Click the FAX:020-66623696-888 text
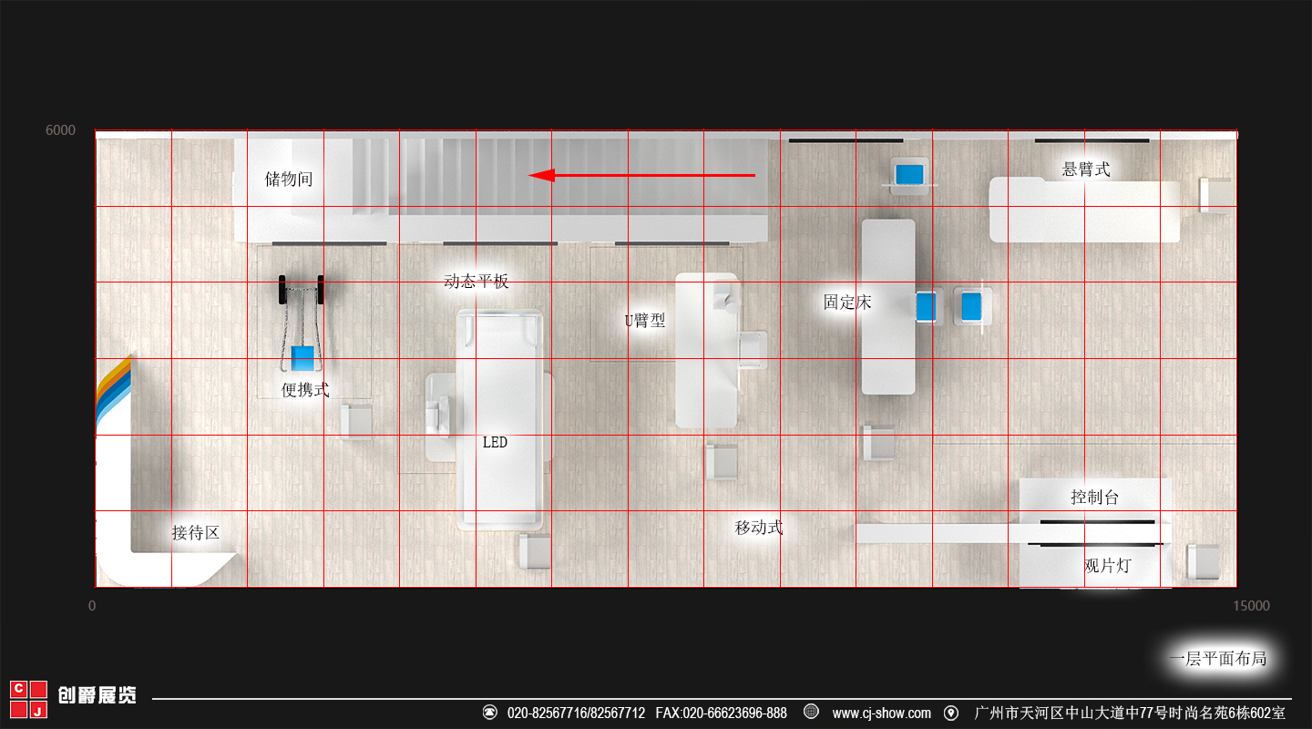 (x=721, y=713)
